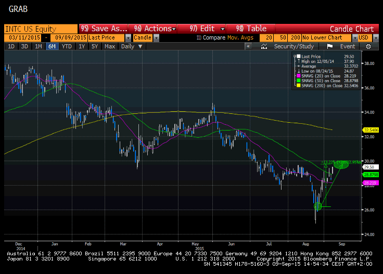The height and width of the screenshot is (274, 383).
Task: Click the Dec 2014 axis label
Action: click(x=20, y=246)
